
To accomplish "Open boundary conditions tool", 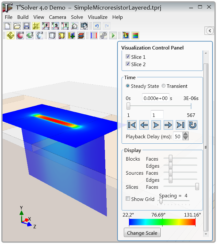I will click(94, 35).
